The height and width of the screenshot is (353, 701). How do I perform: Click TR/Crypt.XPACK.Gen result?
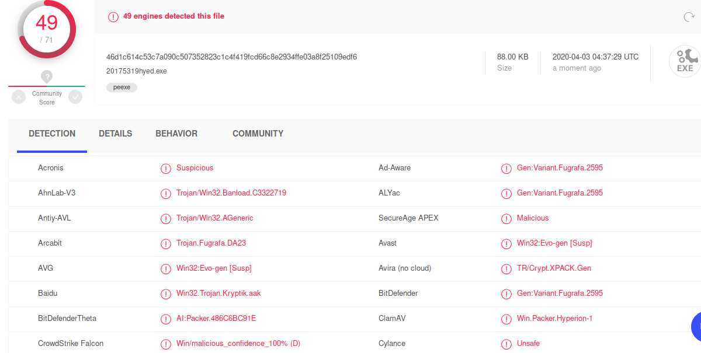[554, 268]
